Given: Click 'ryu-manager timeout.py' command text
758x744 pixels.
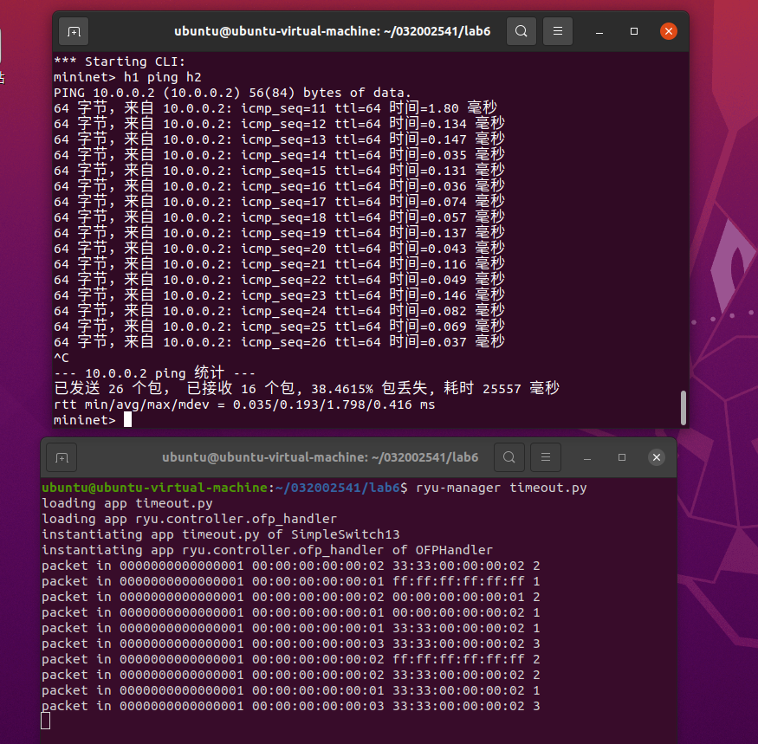Looking at the screenshot, I should click(x=502, y=488).
